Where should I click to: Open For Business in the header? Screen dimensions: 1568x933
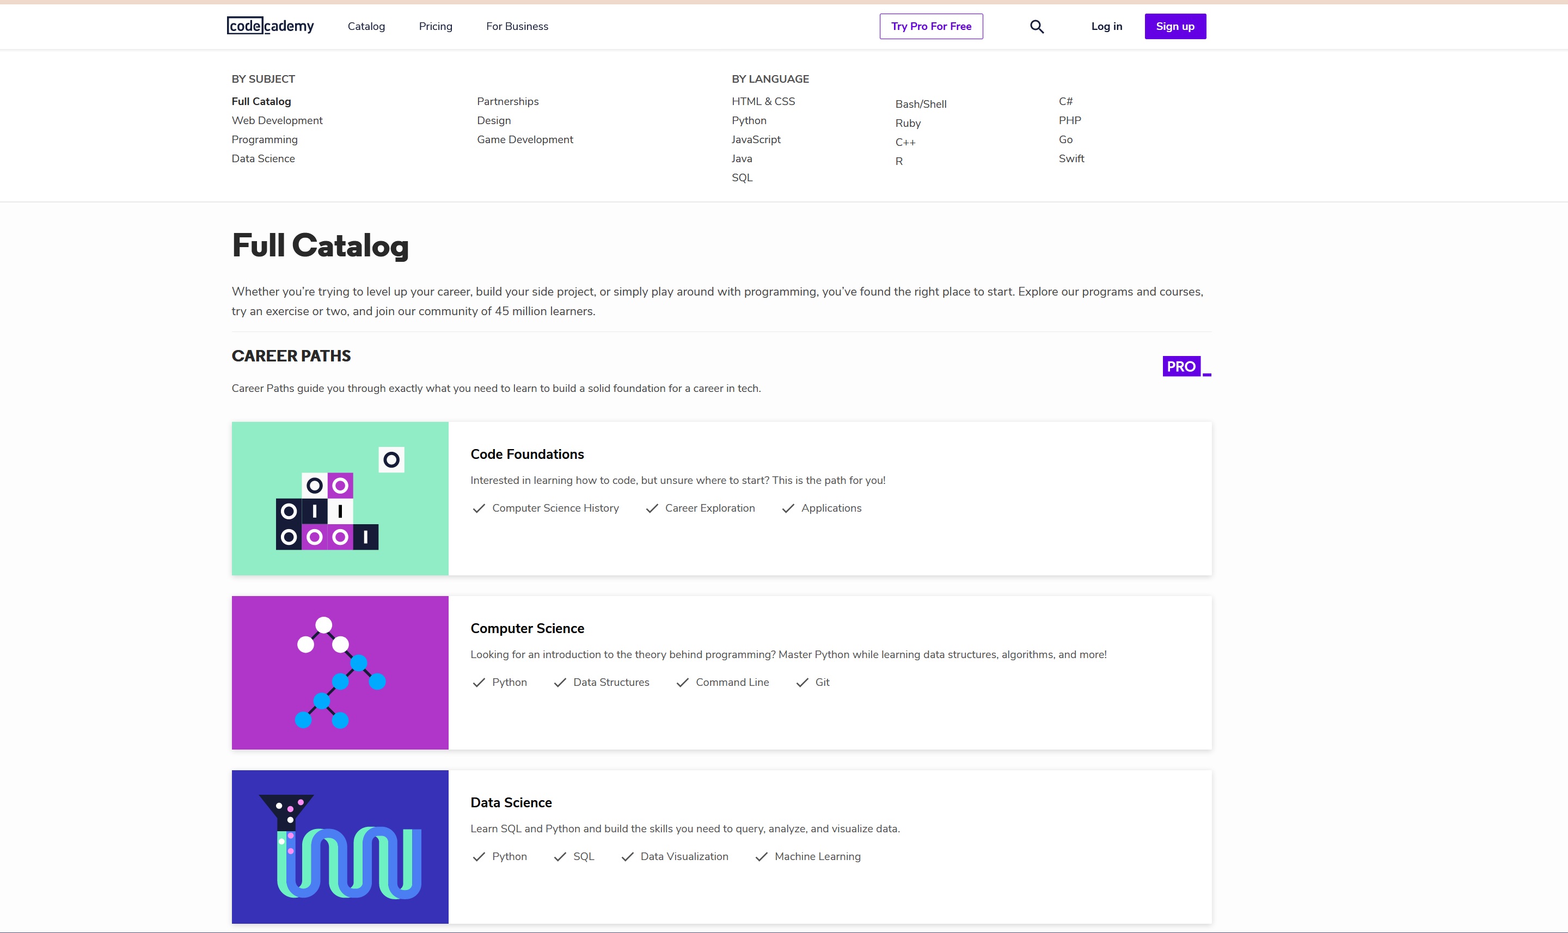coord(517,27)
